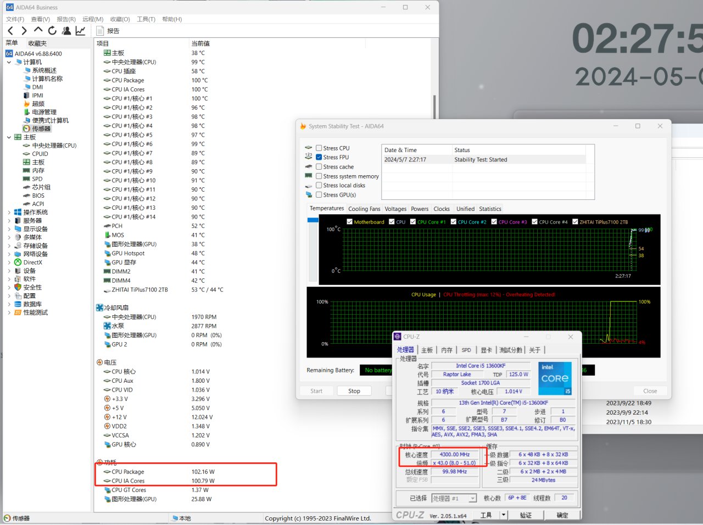Enable Stress CPU checkbox
The width and height of the screenshot is (703, 525).
click(x=319, y=148)
